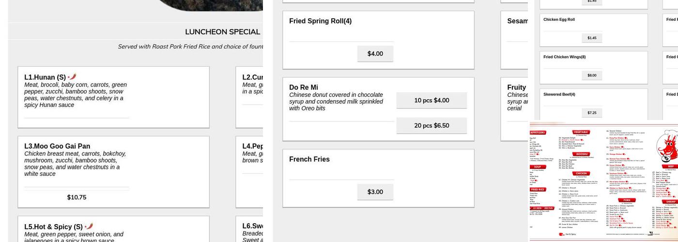Screen dimensions: 678x242
Task: Click the $1.45 Chicken Egg Roll price
Action: (592, 38)
